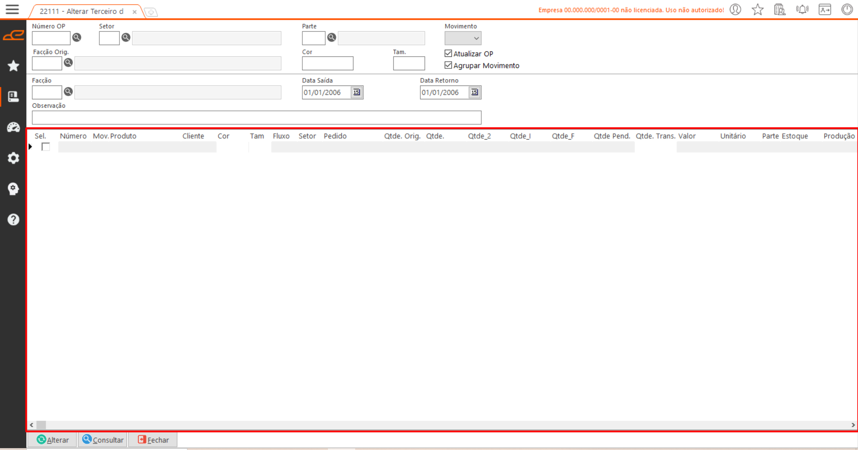
Task: Uncheck the Atualizar OP checkbox
Action: tap(448, 54)
